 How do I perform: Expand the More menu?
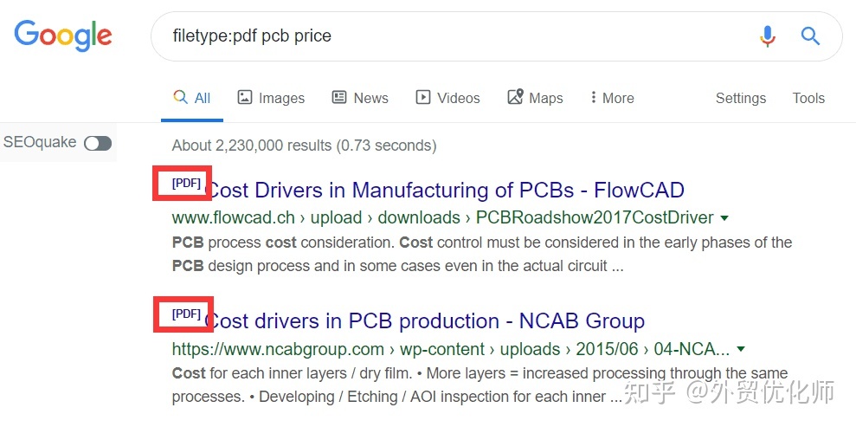point(612,98)
